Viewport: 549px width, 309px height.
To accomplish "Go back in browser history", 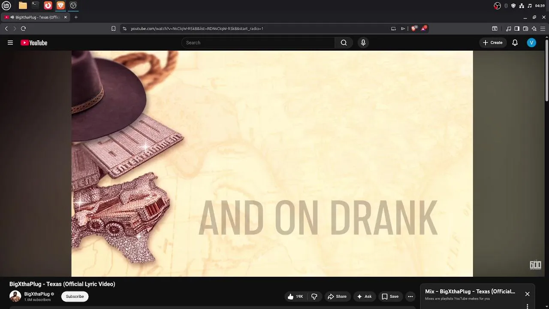I will (6, 28).
